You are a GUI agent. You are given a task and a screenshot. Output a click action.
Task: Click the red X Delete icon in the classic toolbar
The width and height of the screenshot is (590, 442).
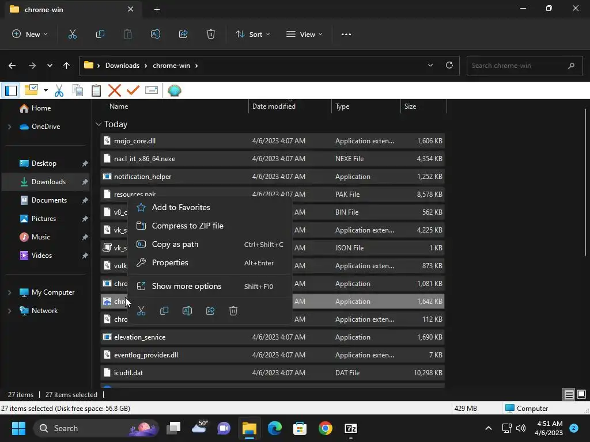(x=115, y=90)
